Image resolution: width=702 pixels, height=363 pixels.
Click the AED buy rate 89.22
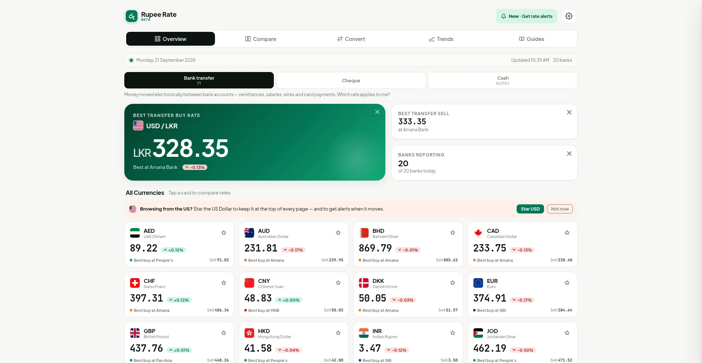point(144,248)
